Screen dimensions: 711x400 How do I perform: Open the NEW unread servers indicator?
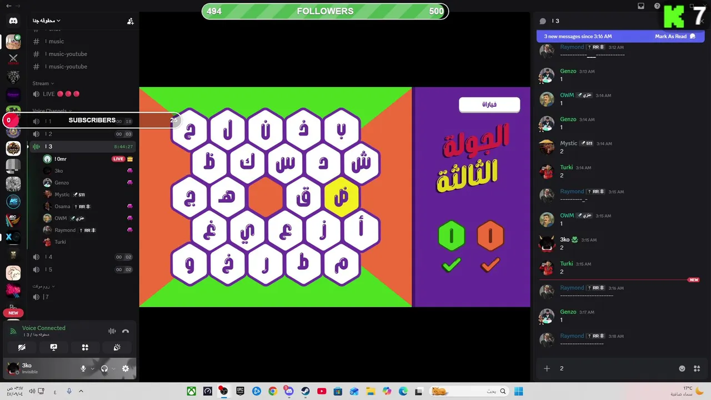click(x=13, y=313)
